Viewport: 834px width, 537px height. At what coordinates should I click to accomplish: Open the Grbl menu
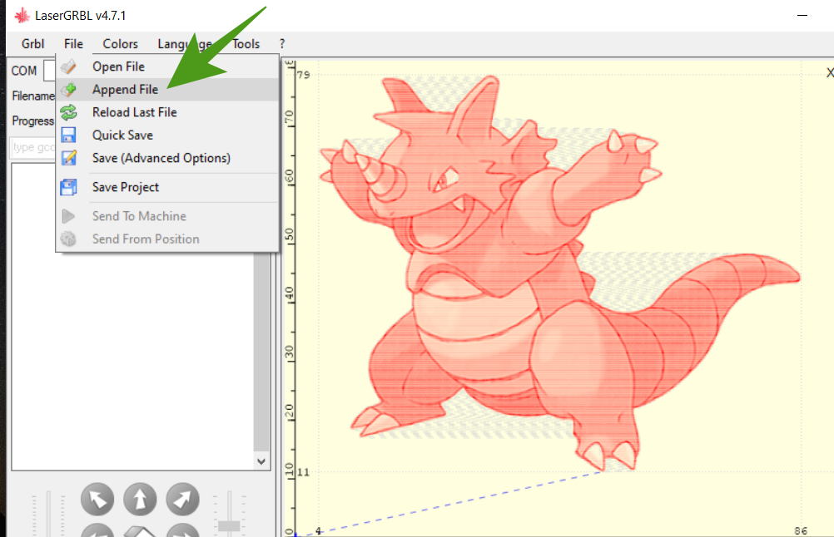coord(32,43)
